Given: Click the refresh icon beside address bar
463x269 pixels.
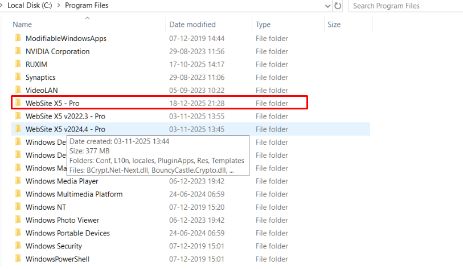Looking at the screenshot, I should pyautogui.click(x=338, y=6).
